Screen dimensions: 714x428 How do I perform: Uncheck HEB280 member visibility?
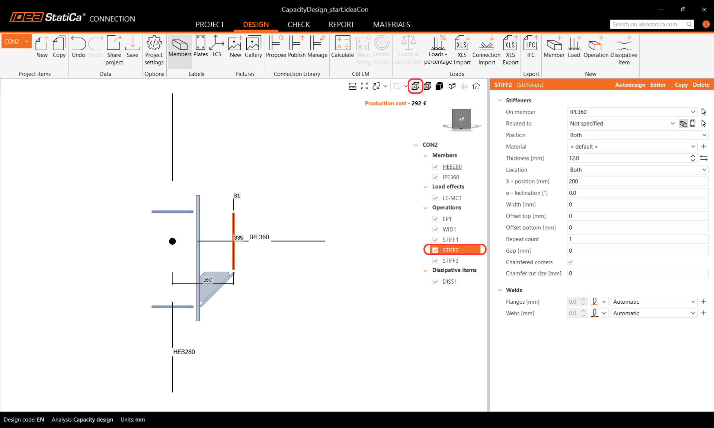tap(435, 167)
